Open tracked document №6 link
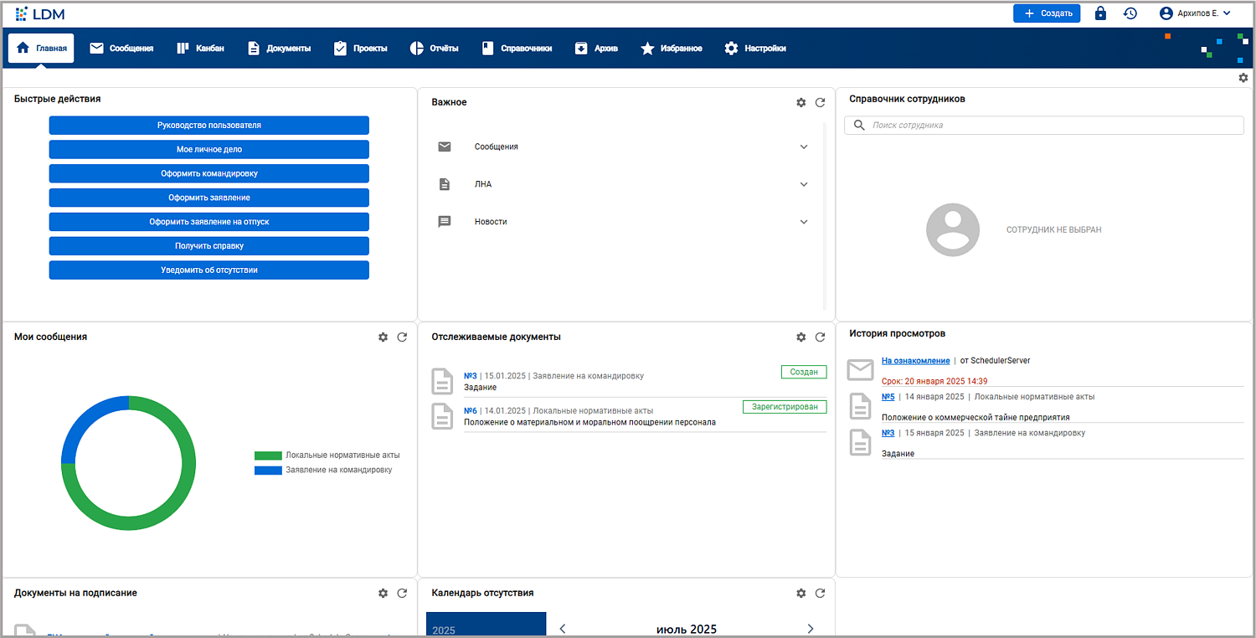The width and height of the screenshot is (1256, 638). [471, 411]
